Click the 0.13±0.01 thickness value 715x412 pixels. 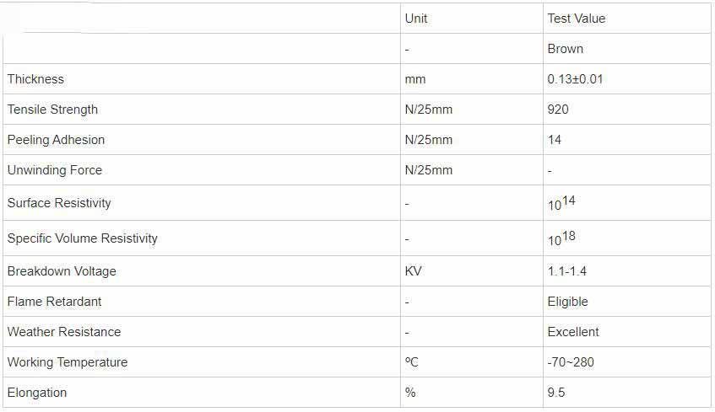(x=575, y=79)
